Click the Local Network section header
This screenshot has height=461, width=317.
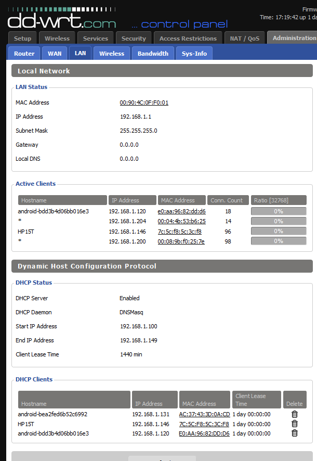point(162,71)
